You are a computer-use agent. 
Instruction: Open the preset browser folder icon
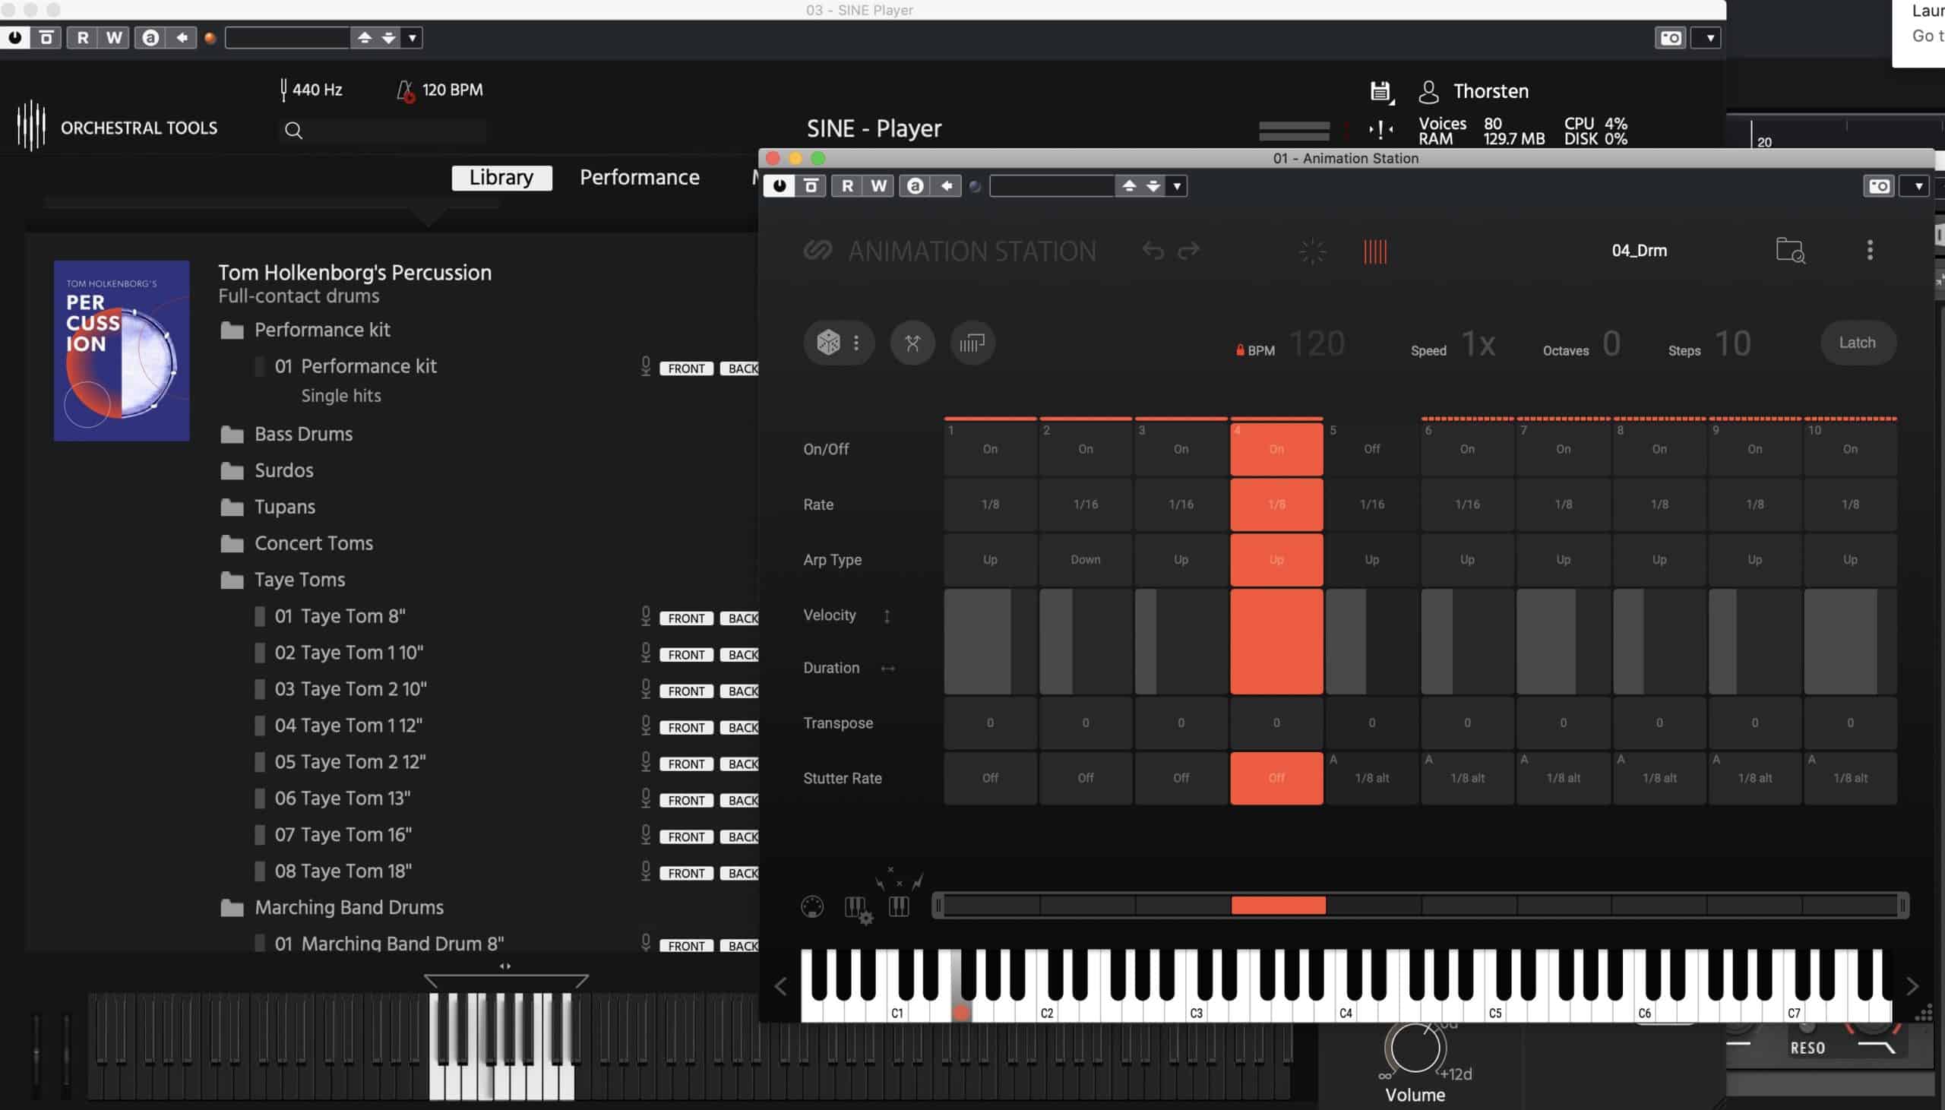(x=1789, y=250)
